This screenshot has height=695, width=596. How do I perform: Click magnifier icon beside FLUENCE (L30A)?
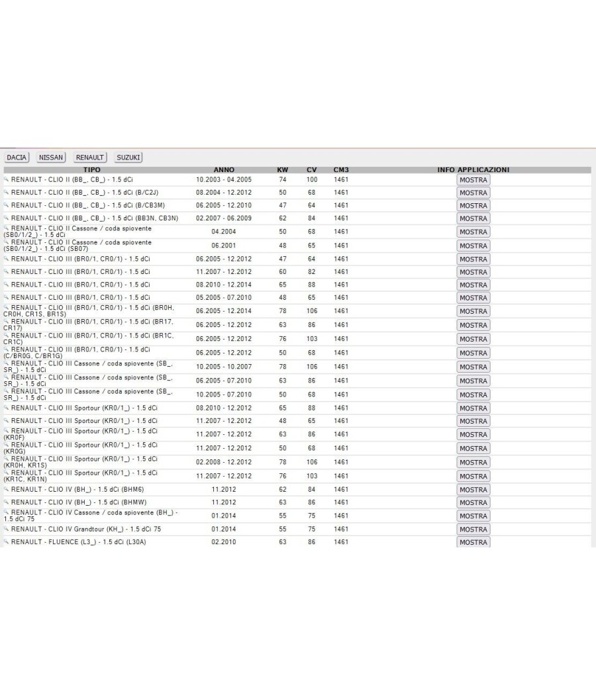tap(6, 541)
